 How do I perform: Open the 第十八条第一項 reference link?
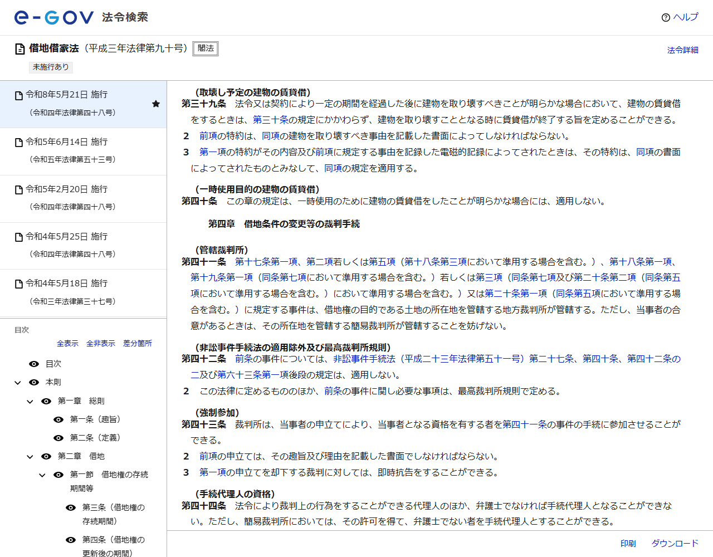(x=641, y=262)
